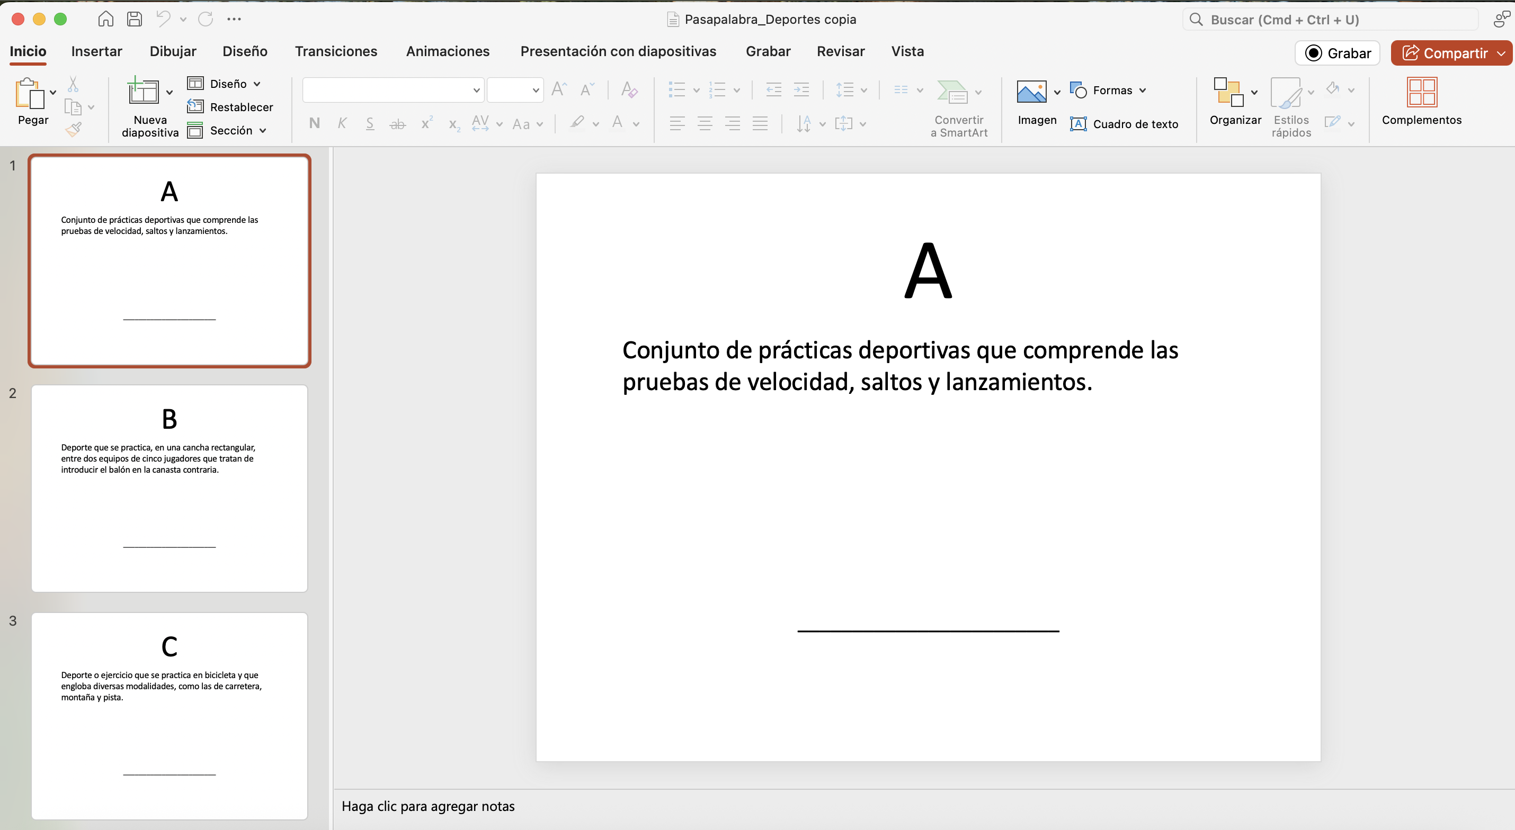Switch to the Transiciones tab
Viewport: 1515px width, 830px height.
(x=336, y=52)
